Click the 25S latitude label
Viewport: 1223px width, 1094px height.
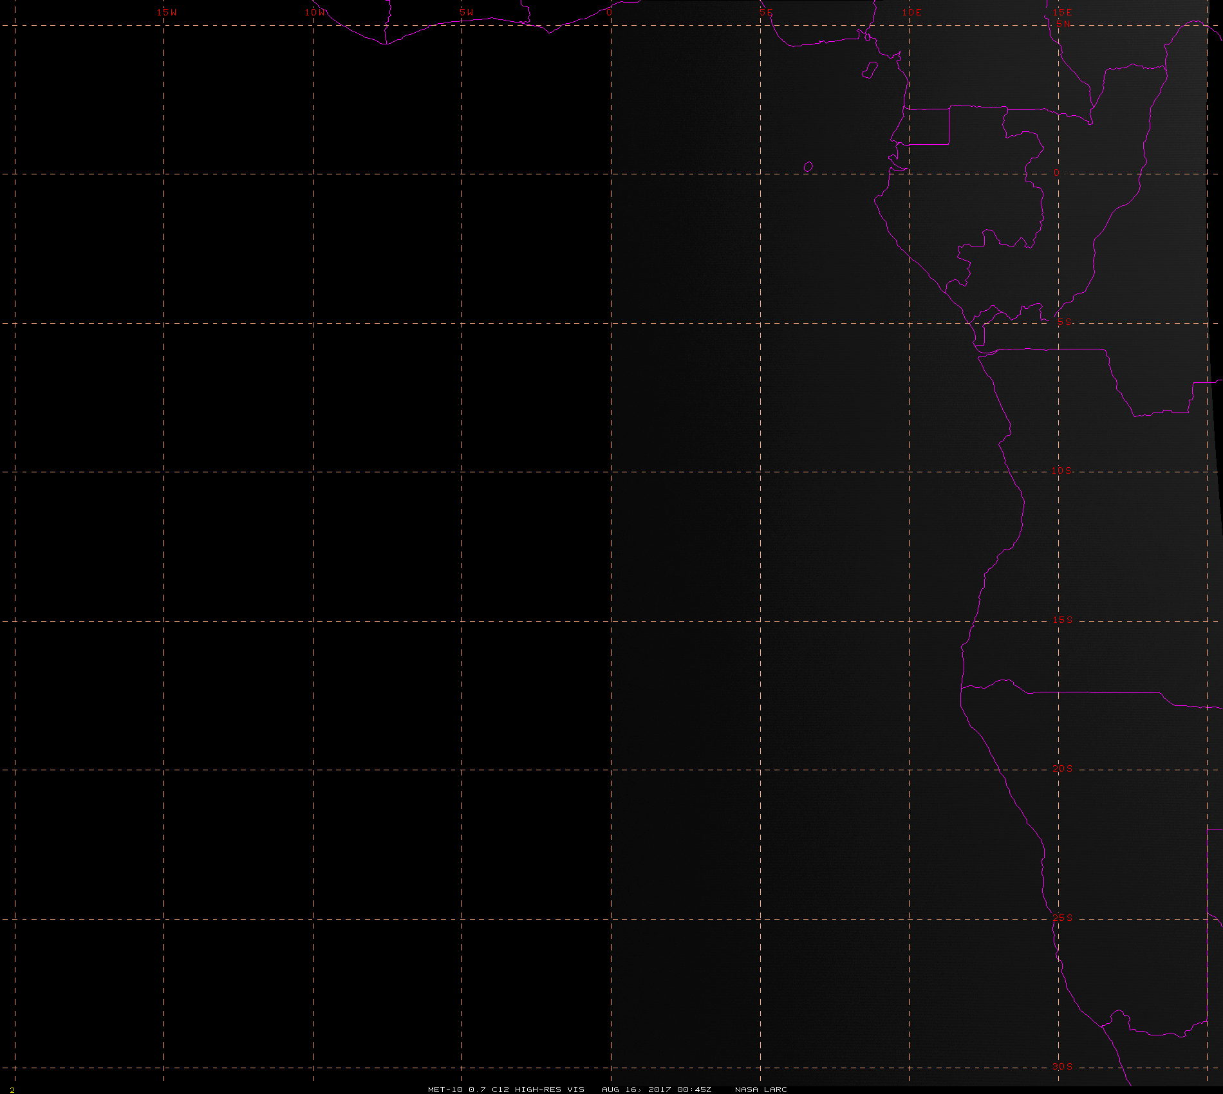(x=1063, y=918)
